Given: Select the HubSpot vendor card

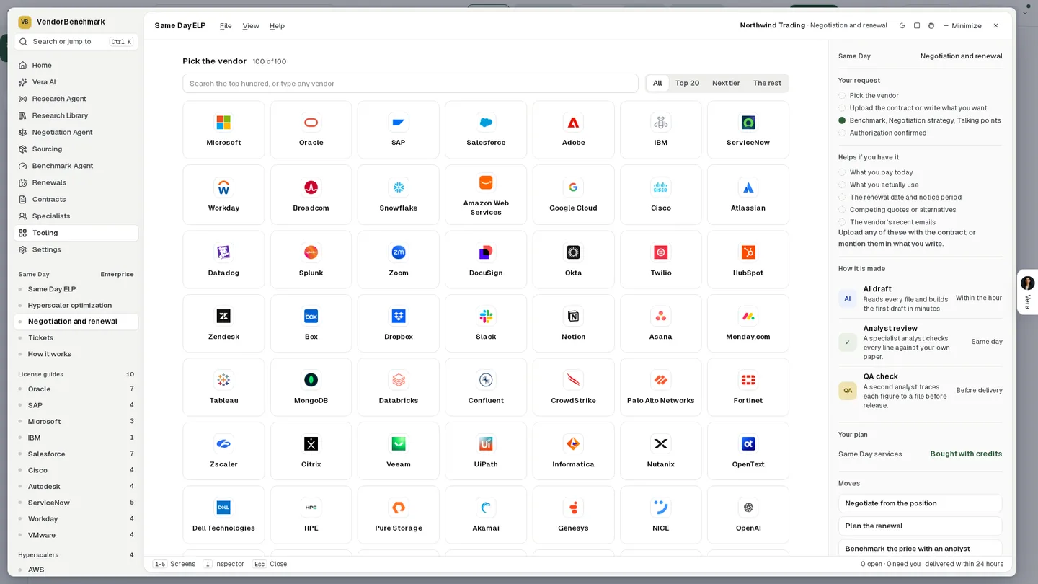Looking at the screenshot, I should click(x=748, y=260).
